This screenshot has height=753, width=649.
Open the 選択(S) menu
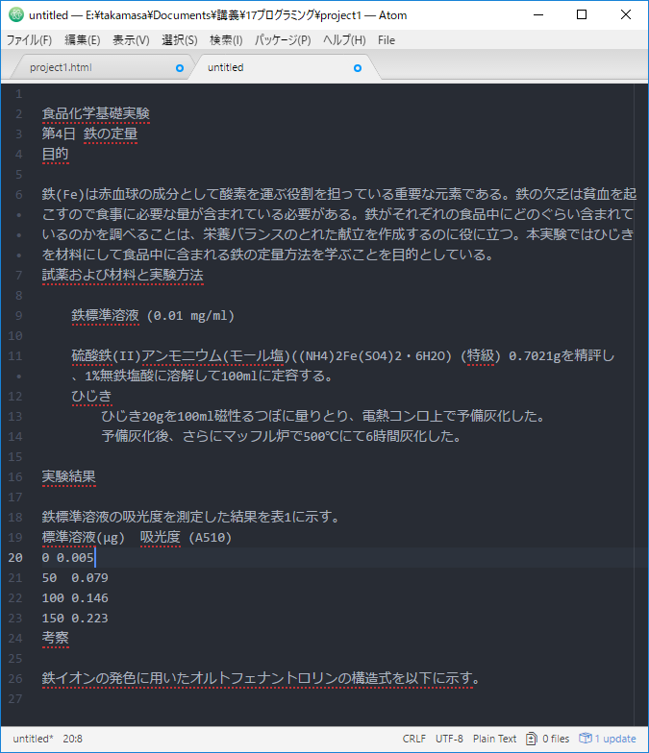[x=179, y=40]
